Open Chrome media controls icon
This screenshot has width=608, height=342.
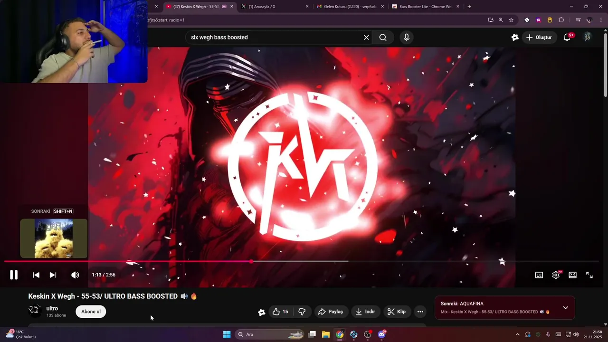[x=578, y=20]
